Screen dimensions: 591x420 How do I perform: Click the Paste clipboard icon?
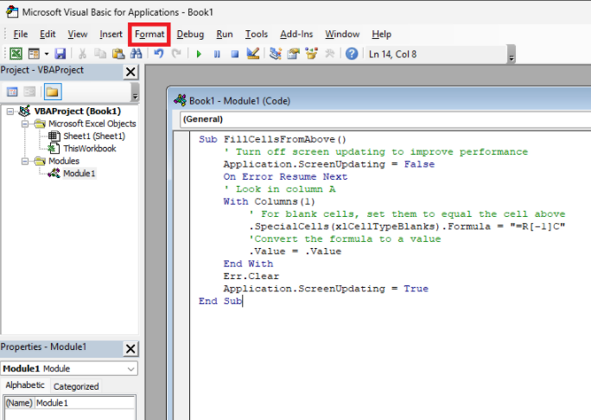118,54
